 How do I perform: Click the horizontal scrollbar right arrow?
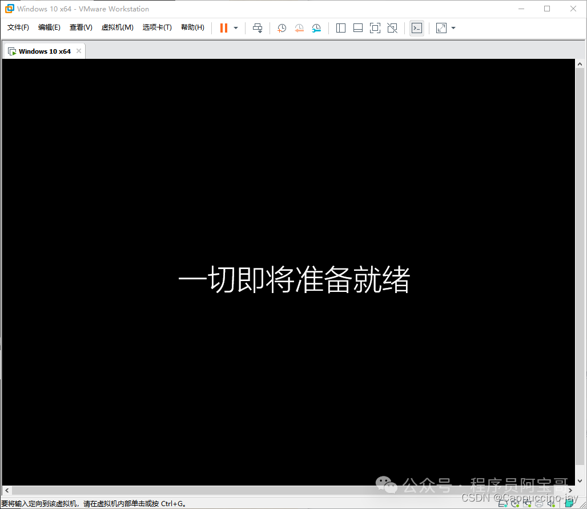[570, 490]
